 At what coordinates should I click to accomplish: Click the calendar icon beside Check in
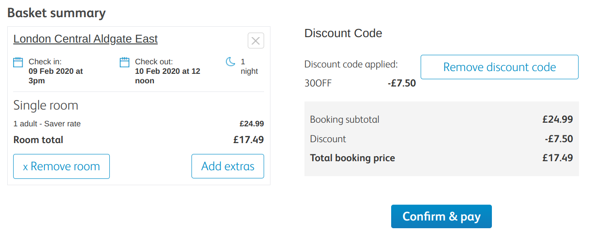pos(18,62)
